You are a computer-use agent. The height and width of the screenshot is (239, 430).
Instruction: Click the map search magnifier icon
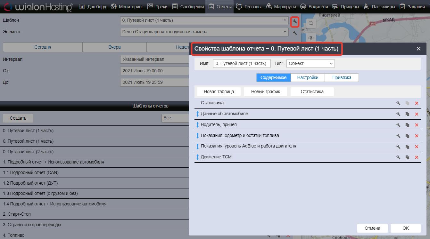[311, 24]
